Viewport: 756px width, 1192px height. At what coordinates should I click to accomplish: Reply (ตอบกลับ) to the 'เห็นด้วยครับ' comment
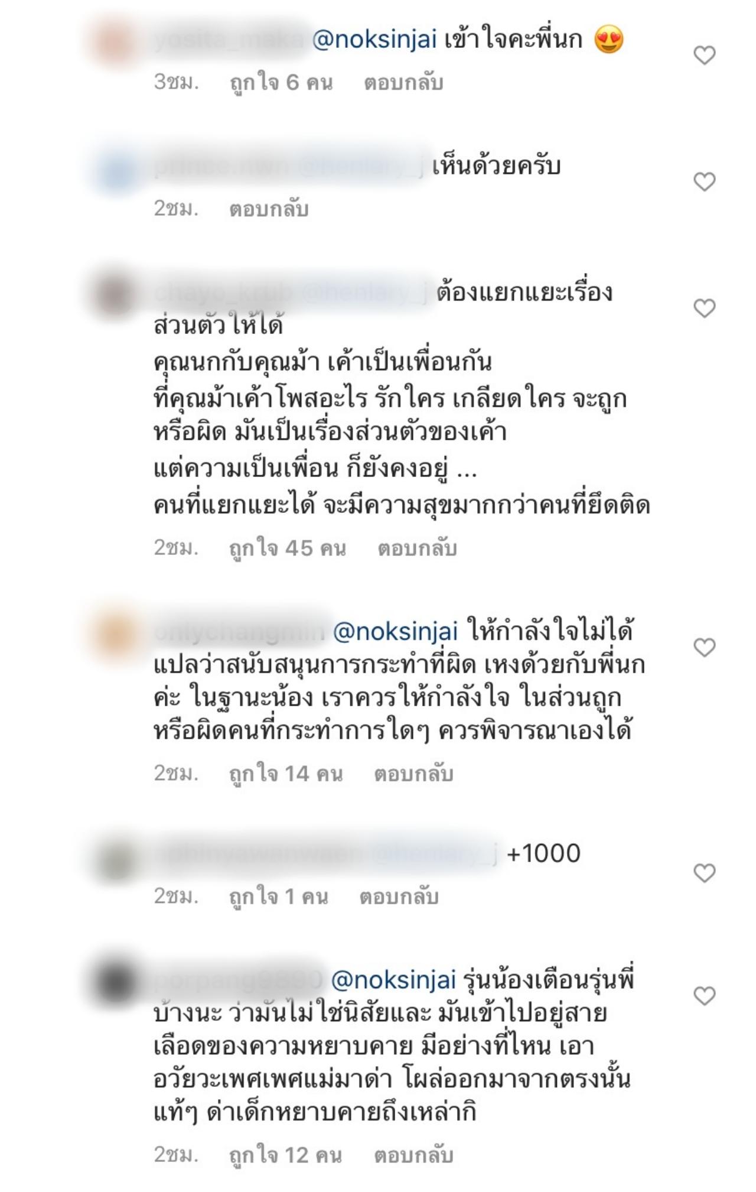pos(269,209)
